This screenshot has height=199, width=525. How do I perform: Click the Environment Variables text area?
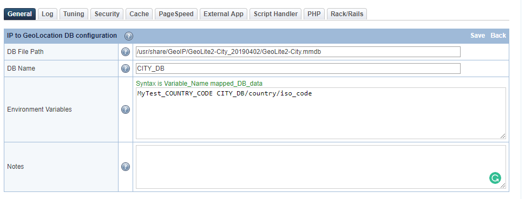321,113
